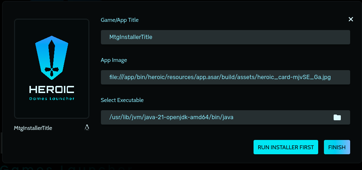Close the dialog with the X icon
This screenshot has width=362, height=170.
pos(351,19)
